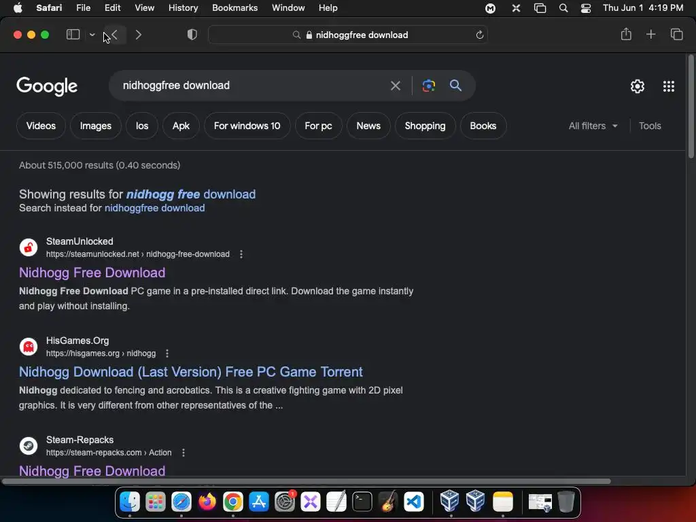Open HisGames.Org Nidhogg torrent result
This screenshot has width=696, height=522.
pos(191,372)
